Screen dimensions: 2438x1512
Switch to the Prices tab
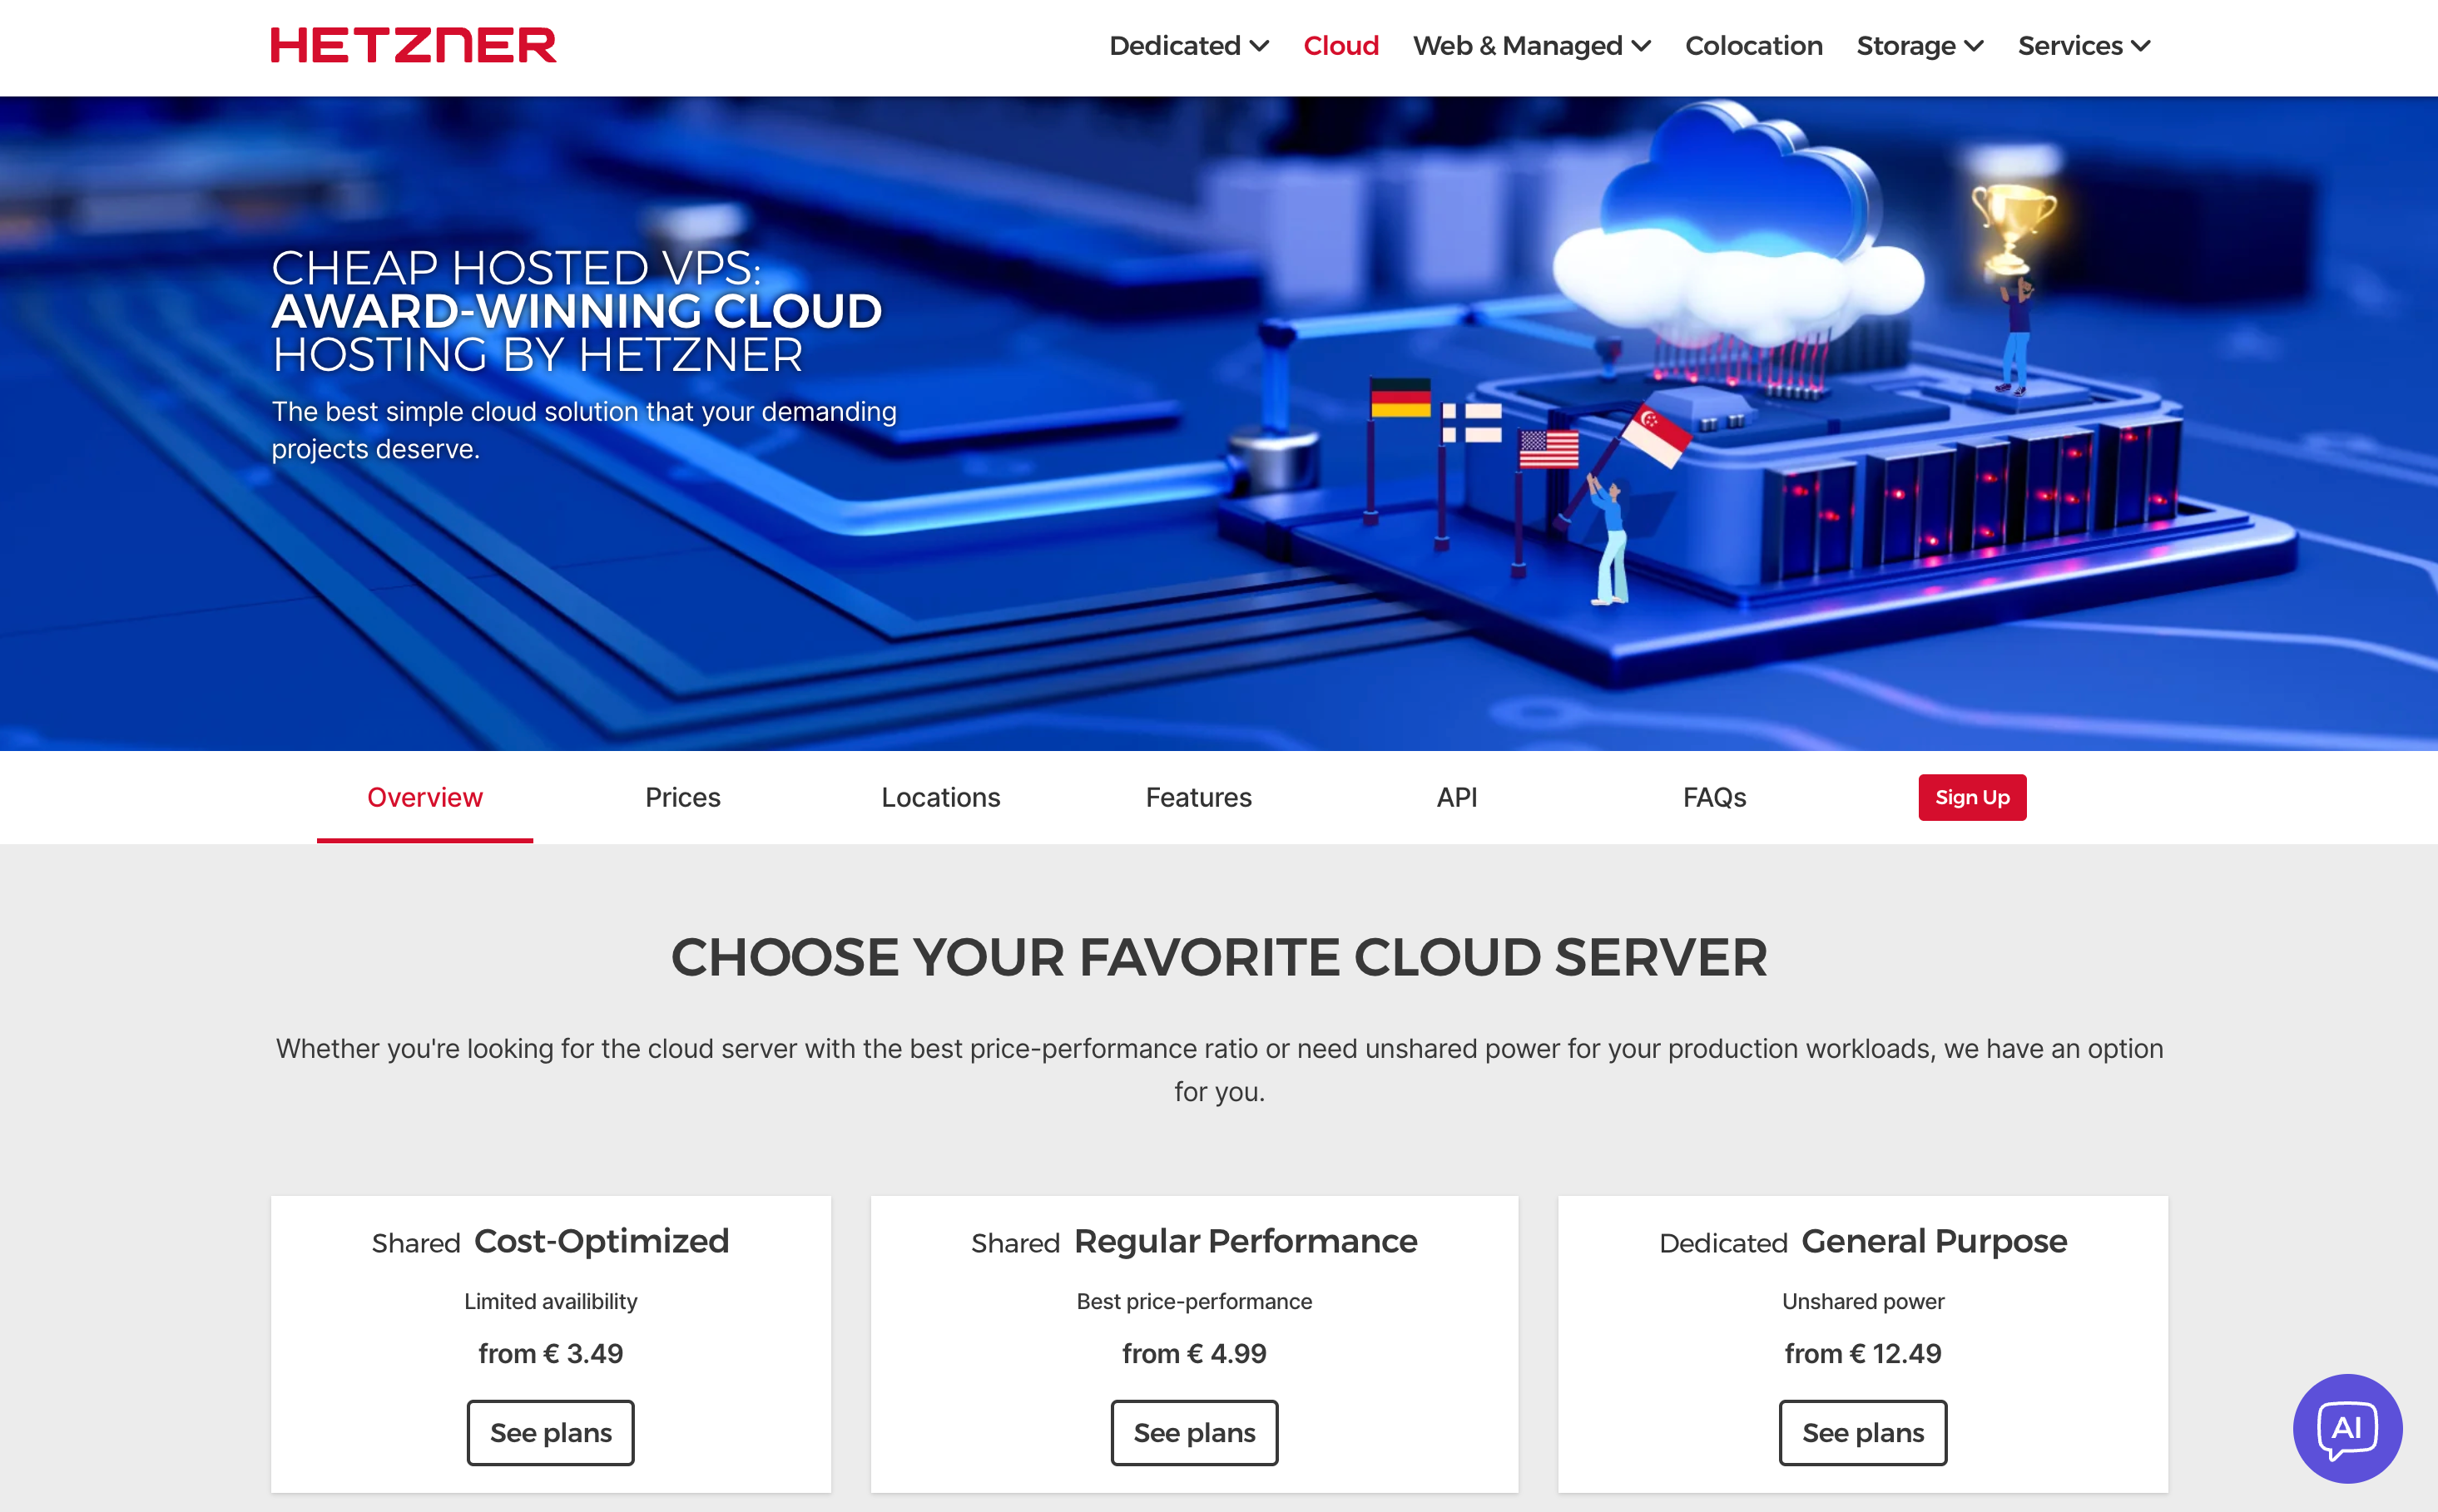coord(682,797)
